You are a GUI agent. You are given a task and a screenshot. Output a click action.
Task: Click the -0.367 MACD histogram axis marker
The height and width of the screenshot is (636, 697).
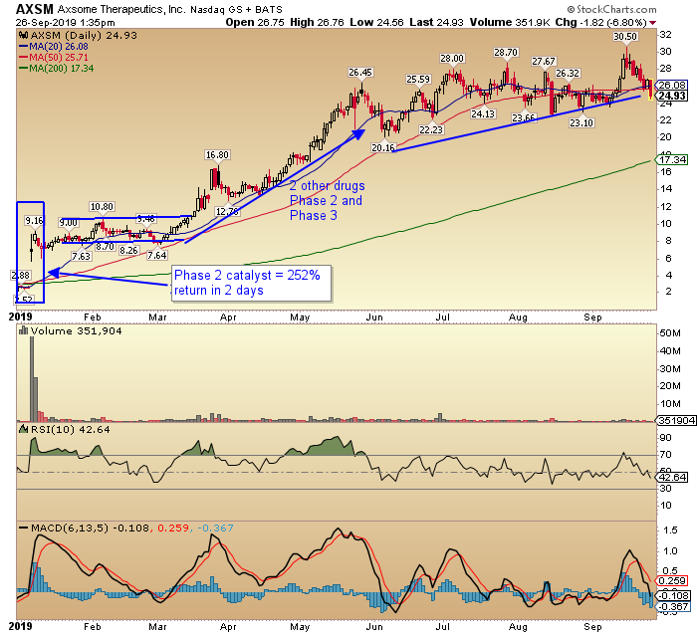tap(674, 607)
